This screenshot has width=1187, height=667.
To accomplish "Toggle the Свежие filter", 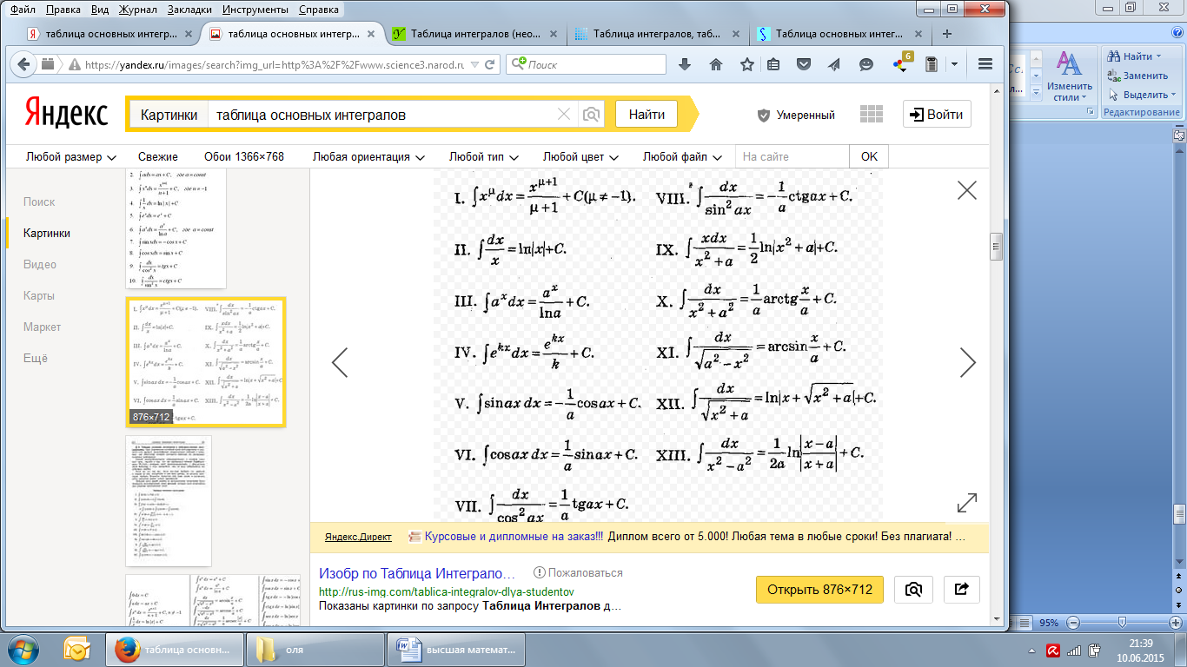I will coord(158,157).
